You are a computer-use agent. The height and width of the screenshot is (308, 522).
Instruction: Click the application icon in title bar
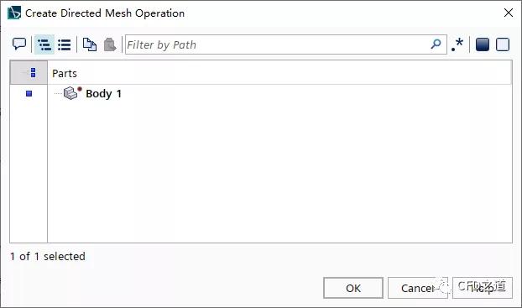click(14, 13)
